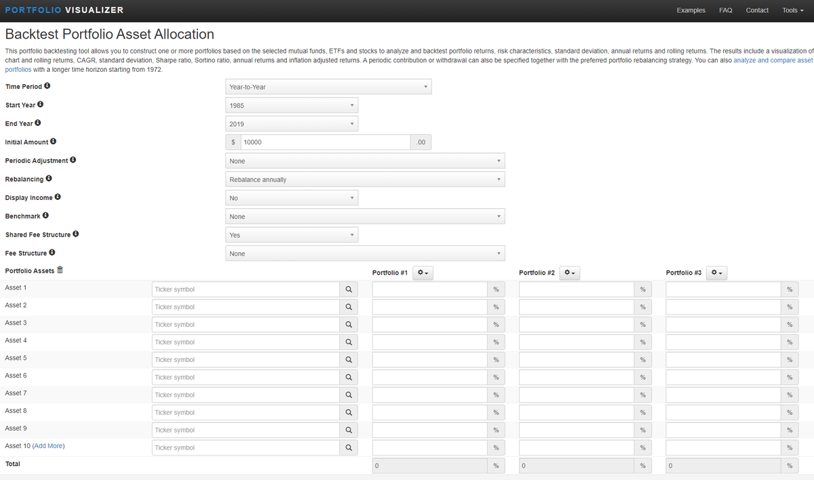Go to Examples in the top navigation
Image resolution: width=814 pixels, height=480 pixels.
point(691,10)
